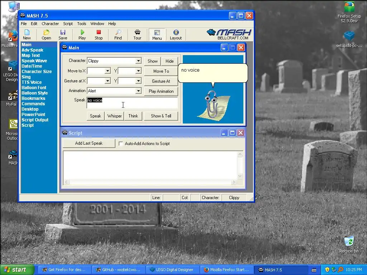Select TTS Voice in the sidebar

coord(32,82)
